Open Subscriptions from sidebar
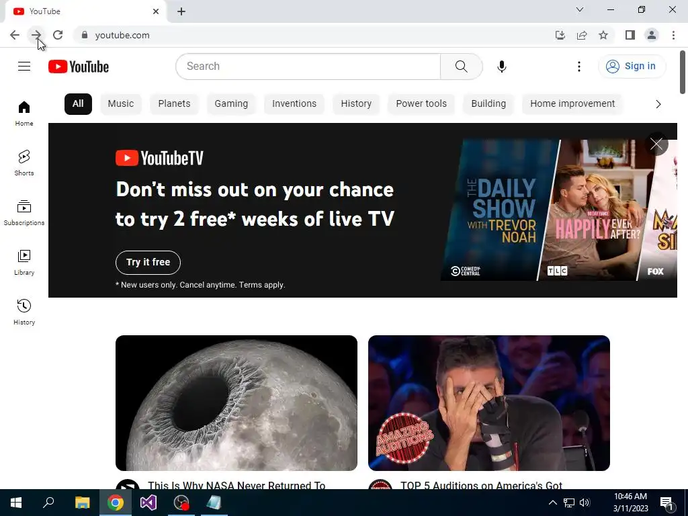Image resolution: width=688 pixels, height=516 pixels. [x=24, y=213]
